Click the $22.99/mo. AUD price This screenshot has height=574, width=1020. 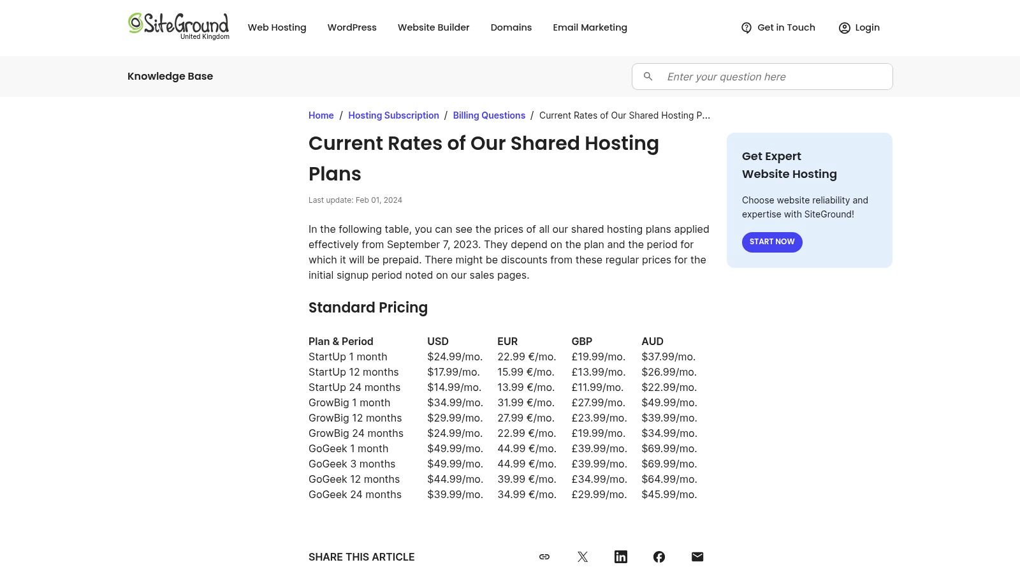point(669,387)
